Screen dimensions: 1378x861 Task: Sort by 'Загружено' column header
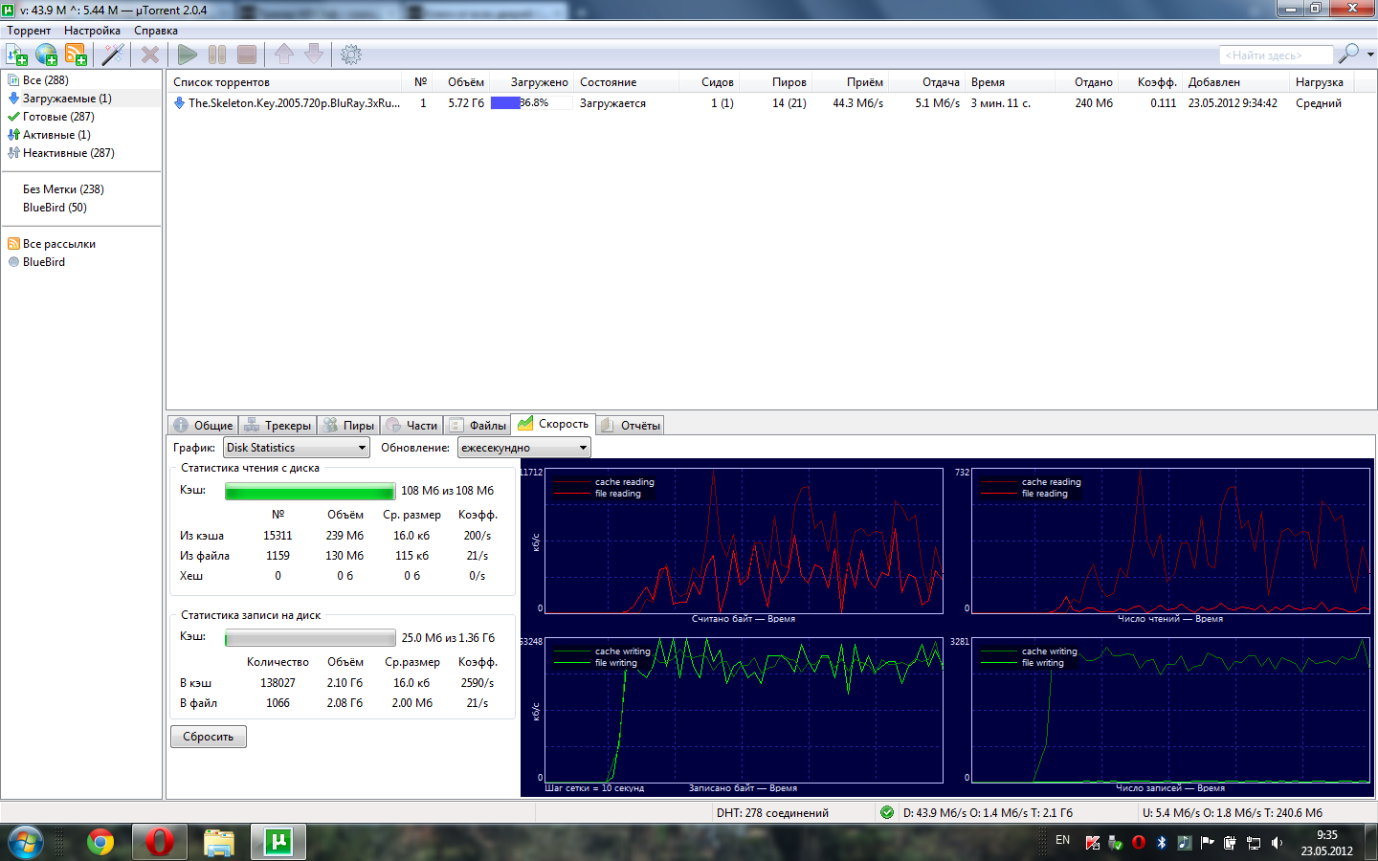(x=539, y=82)
